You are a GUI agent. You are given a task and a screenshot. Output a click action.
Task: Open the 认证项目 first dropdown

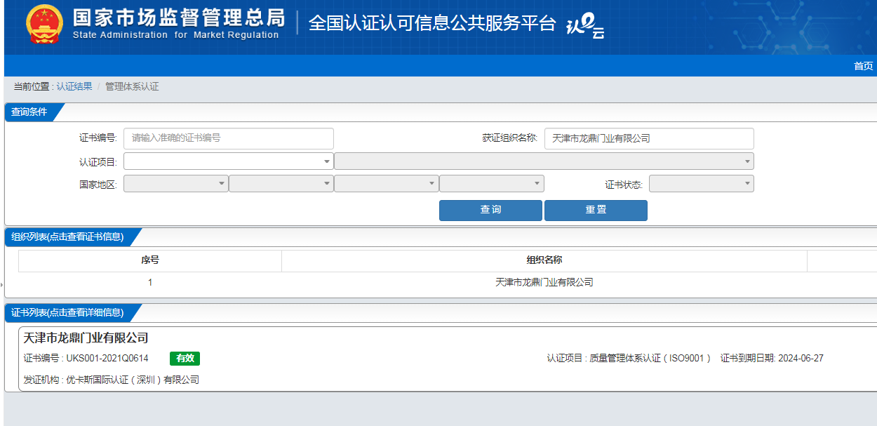(229, 161)
